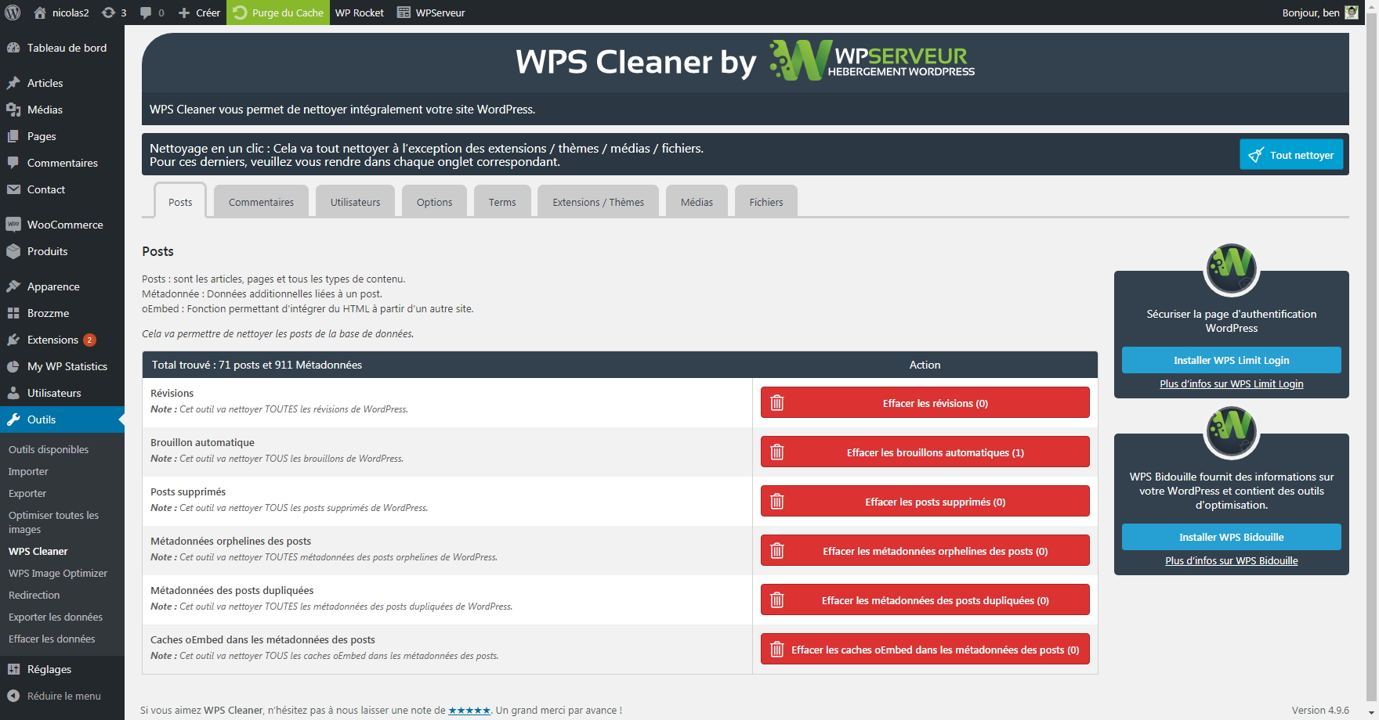Open WPS Cleaner submenu item
The image size is (1379, 720).
click(38, 551)
